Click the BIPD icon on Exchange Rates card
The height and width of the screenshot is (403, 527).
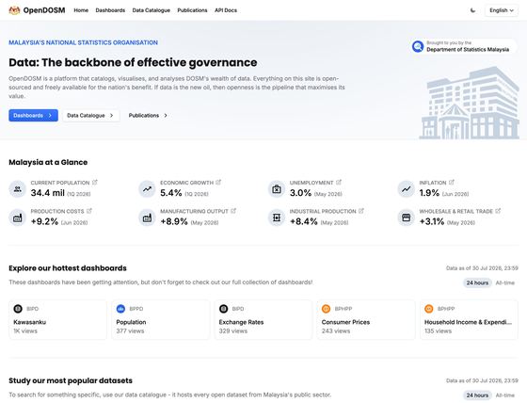224,309
